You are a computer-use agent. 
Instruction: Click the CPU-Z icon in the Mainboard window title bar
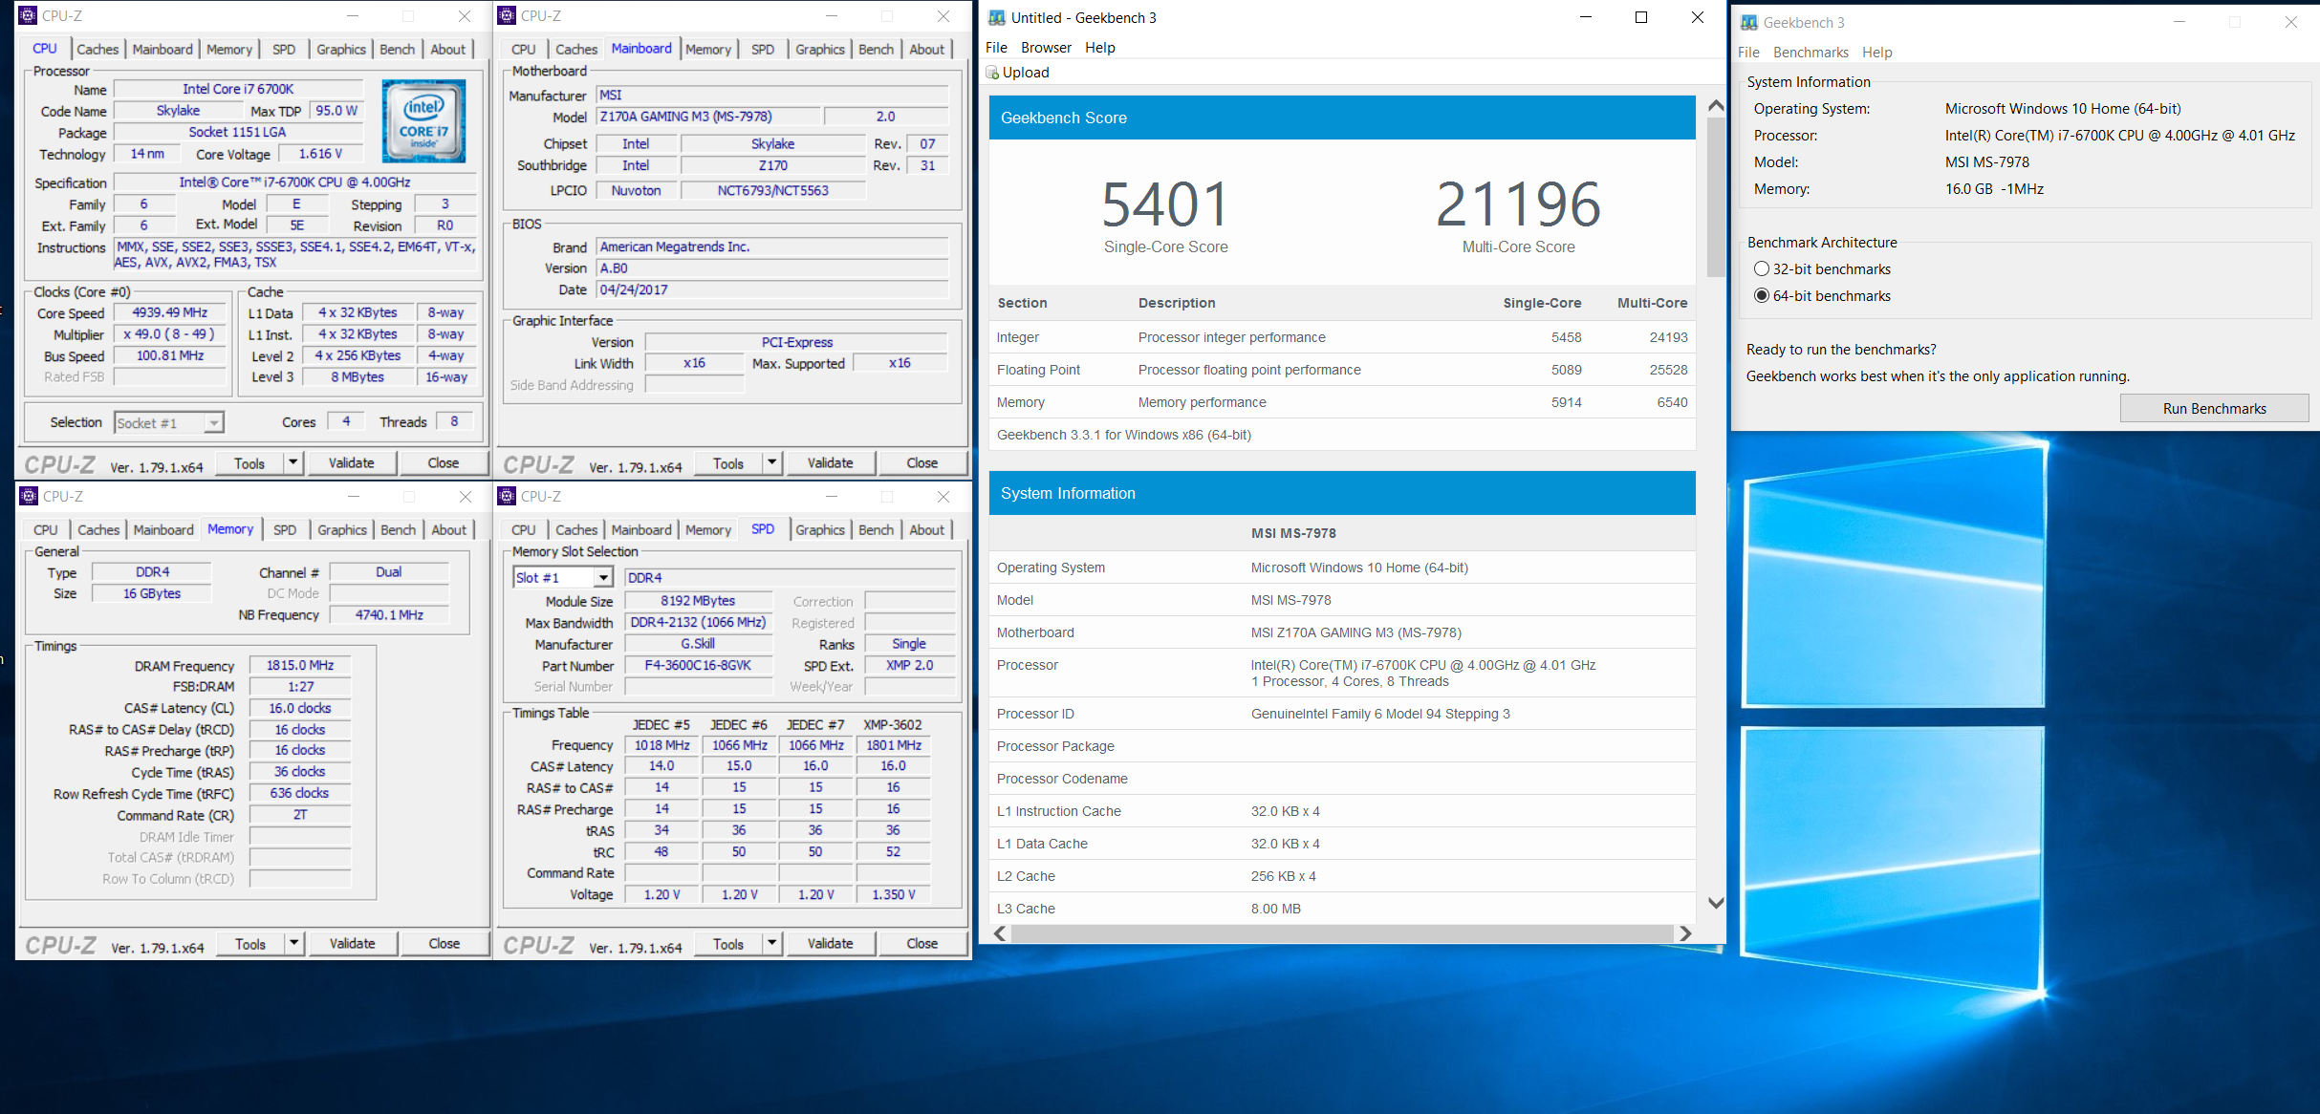(x=507, y=15)
